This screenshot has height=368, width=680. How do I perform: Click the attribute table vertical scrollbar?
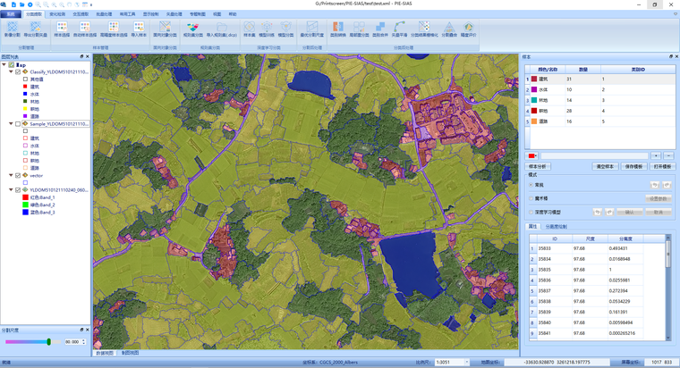(x=667, y=288)
